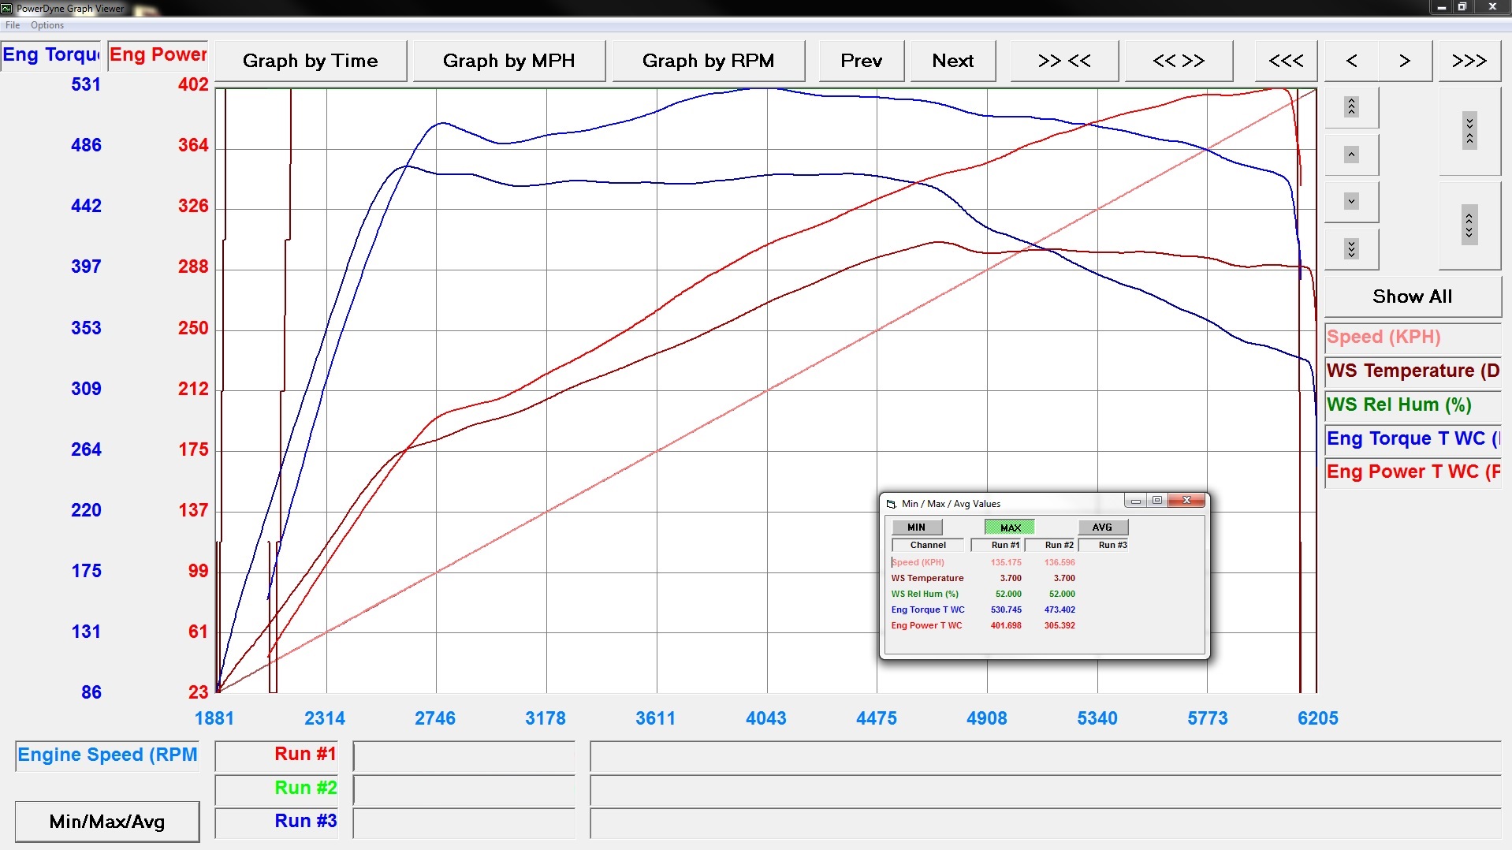Click the Engine Speed (RPM) axis label
This screenshot has height=850, width=1512.
coord(107,755)
